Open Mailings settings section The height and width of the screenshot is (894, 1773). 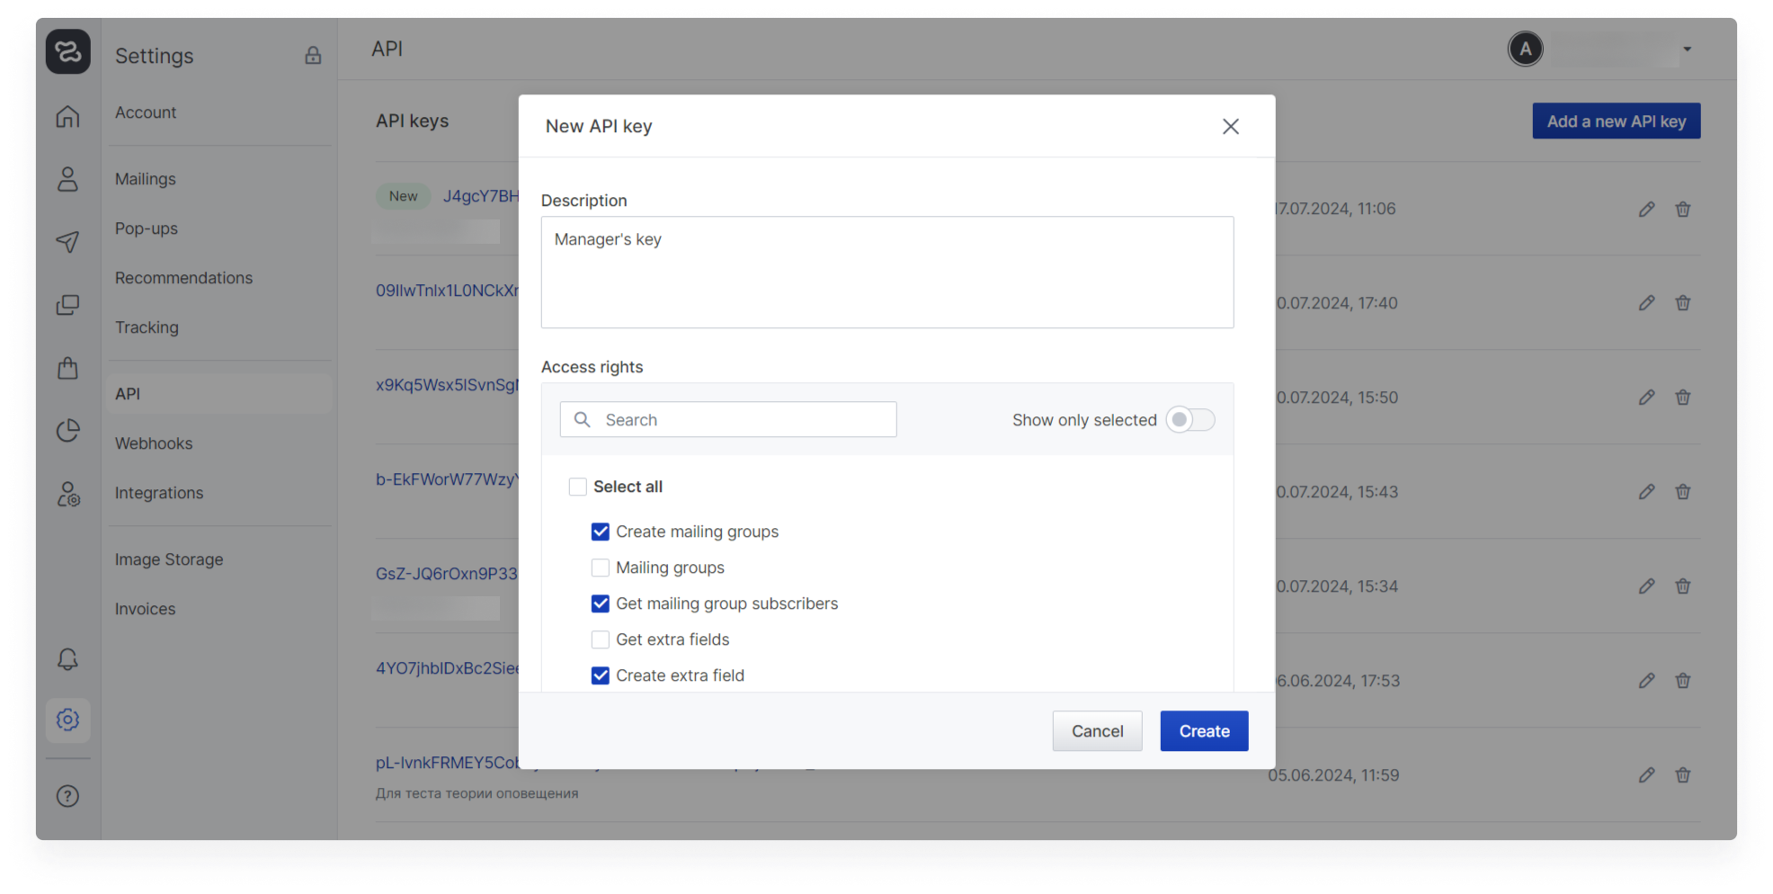[146, 179]
